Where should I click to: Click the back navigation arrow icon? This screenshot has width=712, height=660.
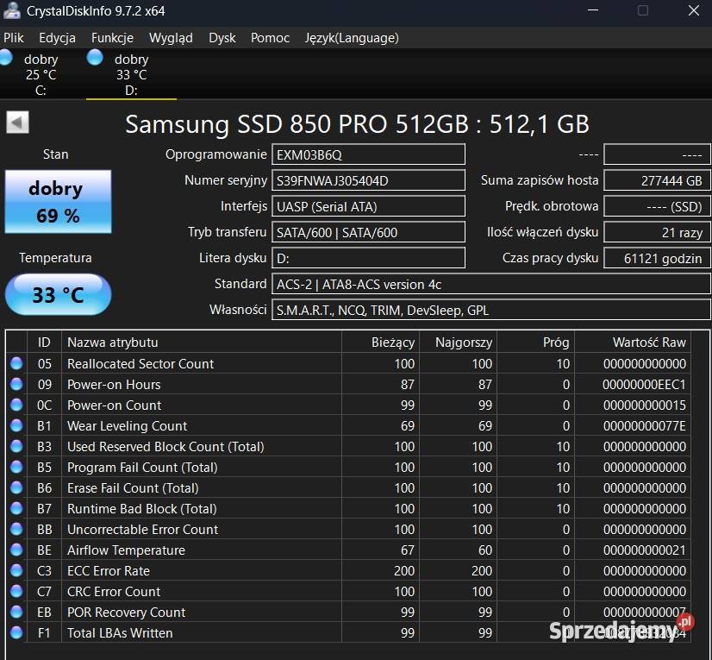point(16,122)
